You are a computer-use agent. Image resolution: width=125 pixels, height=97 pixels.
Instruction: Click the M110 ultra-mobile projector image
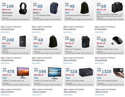pos(118,73)
